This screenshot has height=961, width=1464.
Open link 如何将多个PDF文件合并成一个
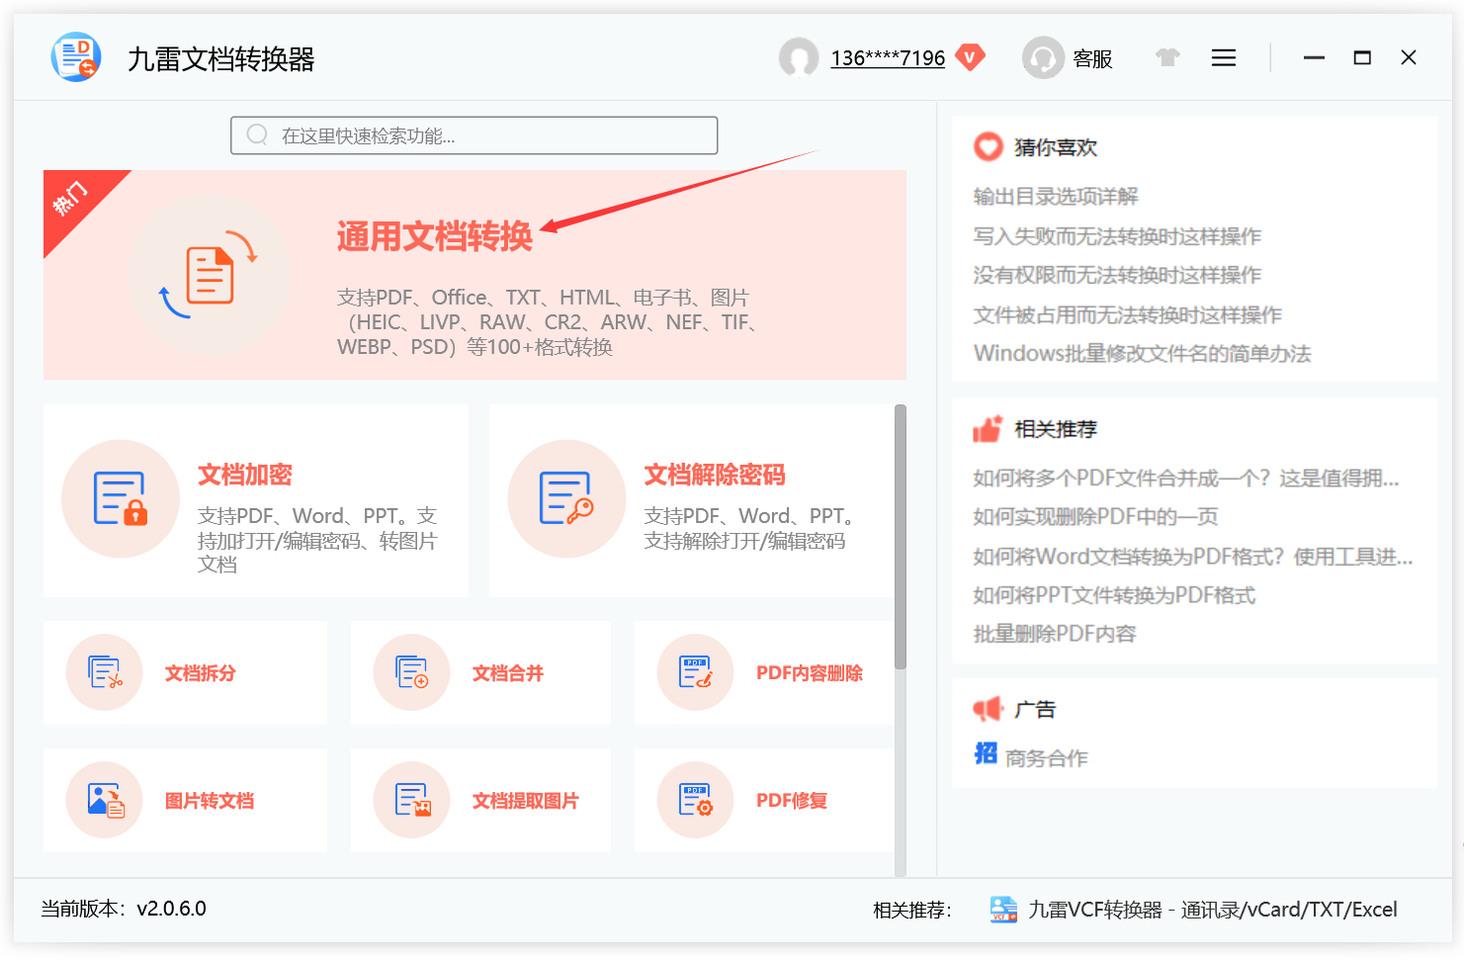coord(1186,478)
